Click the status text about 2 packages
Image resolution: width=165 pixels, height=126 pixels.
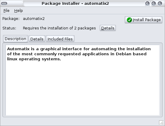59,28
